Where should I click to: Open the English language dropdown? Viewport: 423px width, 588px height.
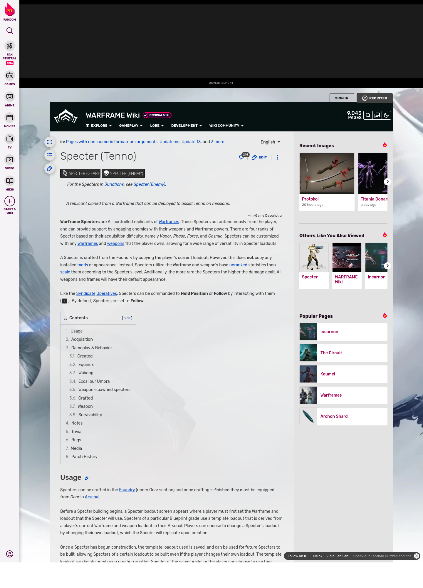[270, 142]
